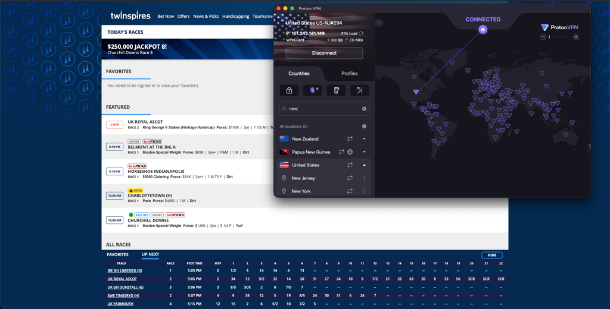Switch to the Countries tab
This screenshot has width=610, height=309.
(299, 73)
